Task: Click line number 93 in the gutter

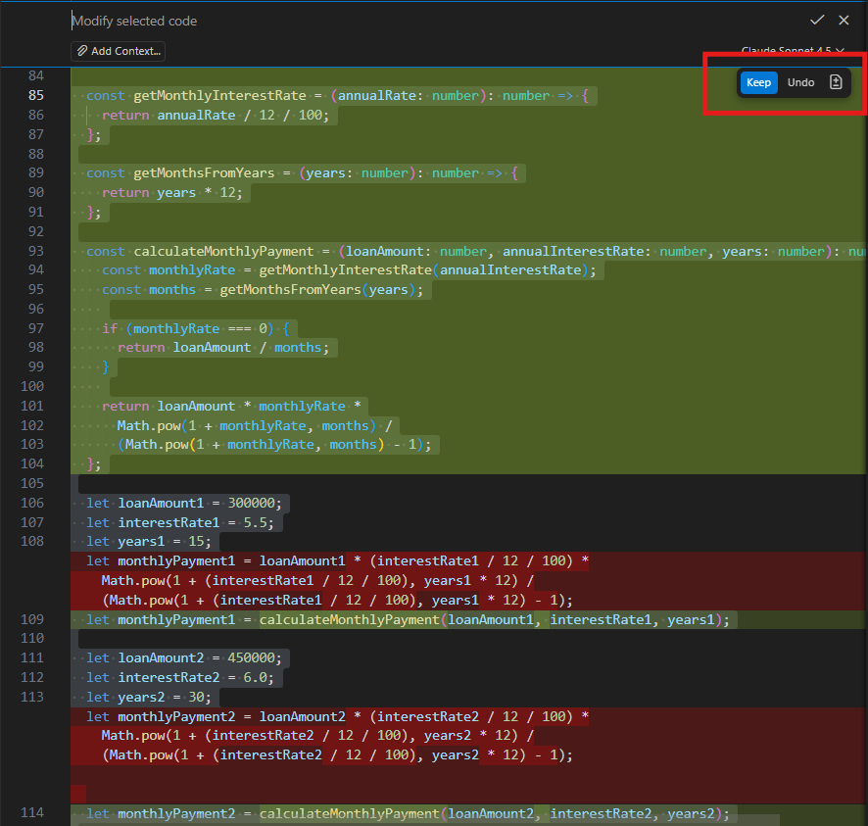Action: 36,251
